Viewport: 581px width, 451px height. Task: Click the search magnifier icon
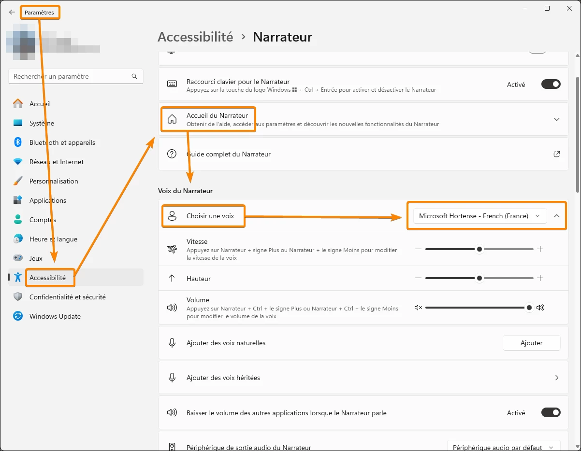pos(134,76)
